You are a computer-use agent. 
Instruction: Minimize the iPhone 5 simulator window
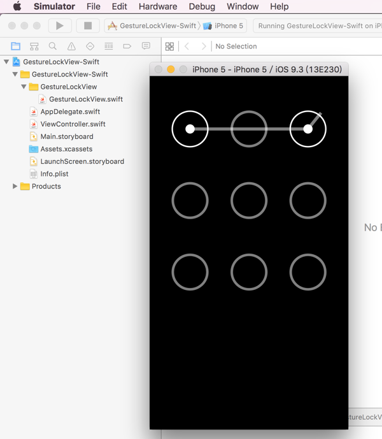(x=171, y=69)
